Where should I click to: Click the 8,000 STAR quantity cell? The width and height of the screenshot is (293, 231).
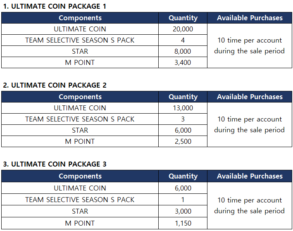[x=183, y=51]
